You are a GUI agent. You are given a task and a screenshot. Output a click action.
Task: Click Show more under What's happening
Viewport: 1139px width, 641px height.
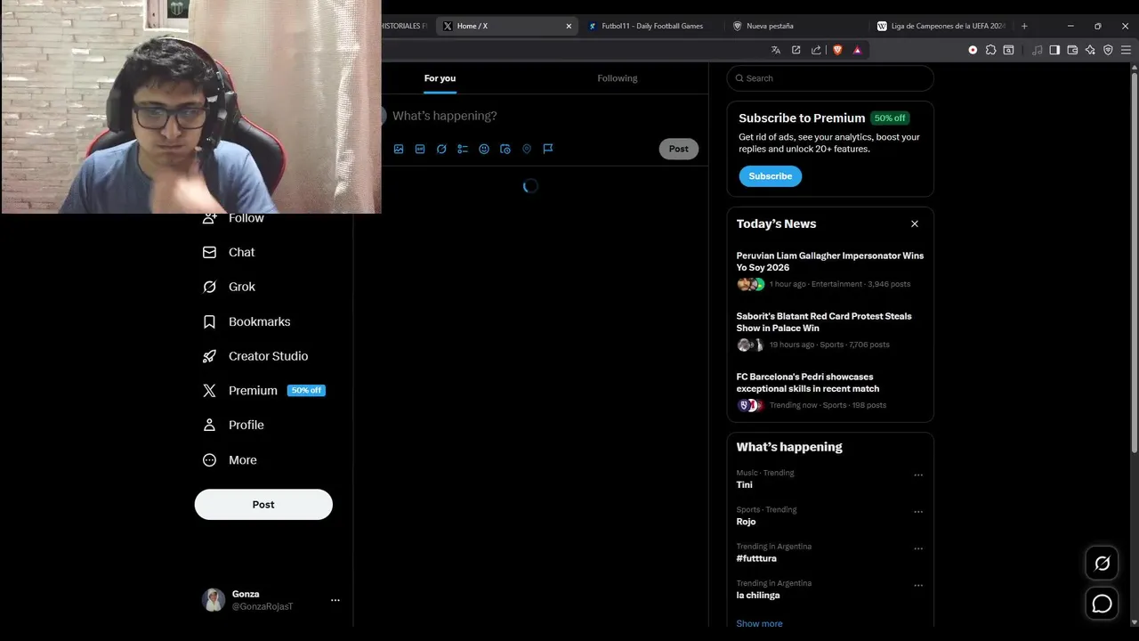coord(759,623)
